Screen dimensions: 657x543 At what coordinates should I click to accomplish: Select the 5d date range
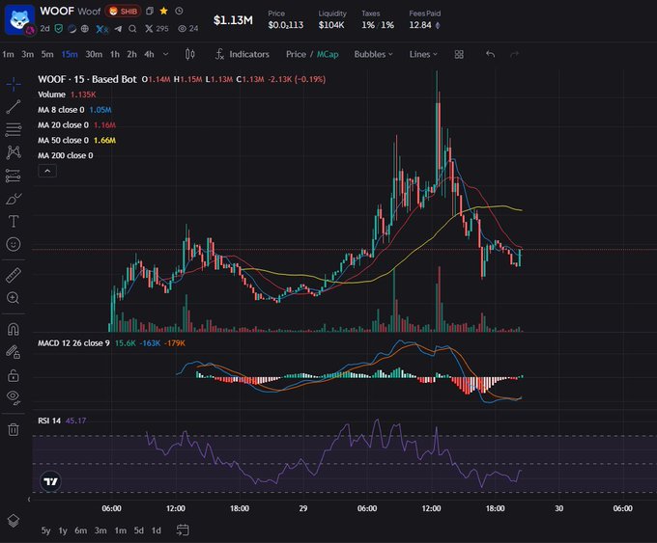point(139,530)
